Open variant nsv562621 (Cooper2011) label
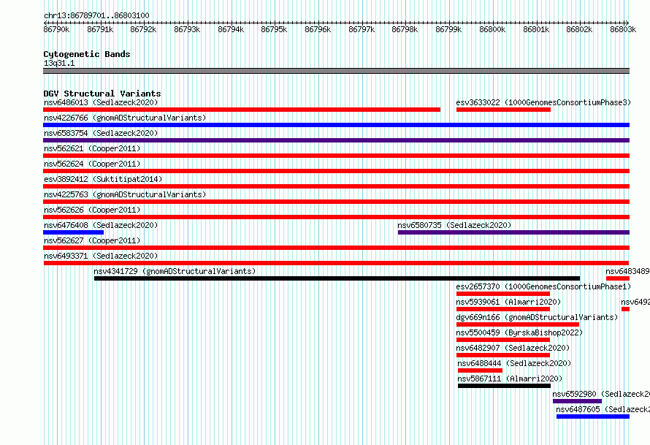 coord(92,148)
